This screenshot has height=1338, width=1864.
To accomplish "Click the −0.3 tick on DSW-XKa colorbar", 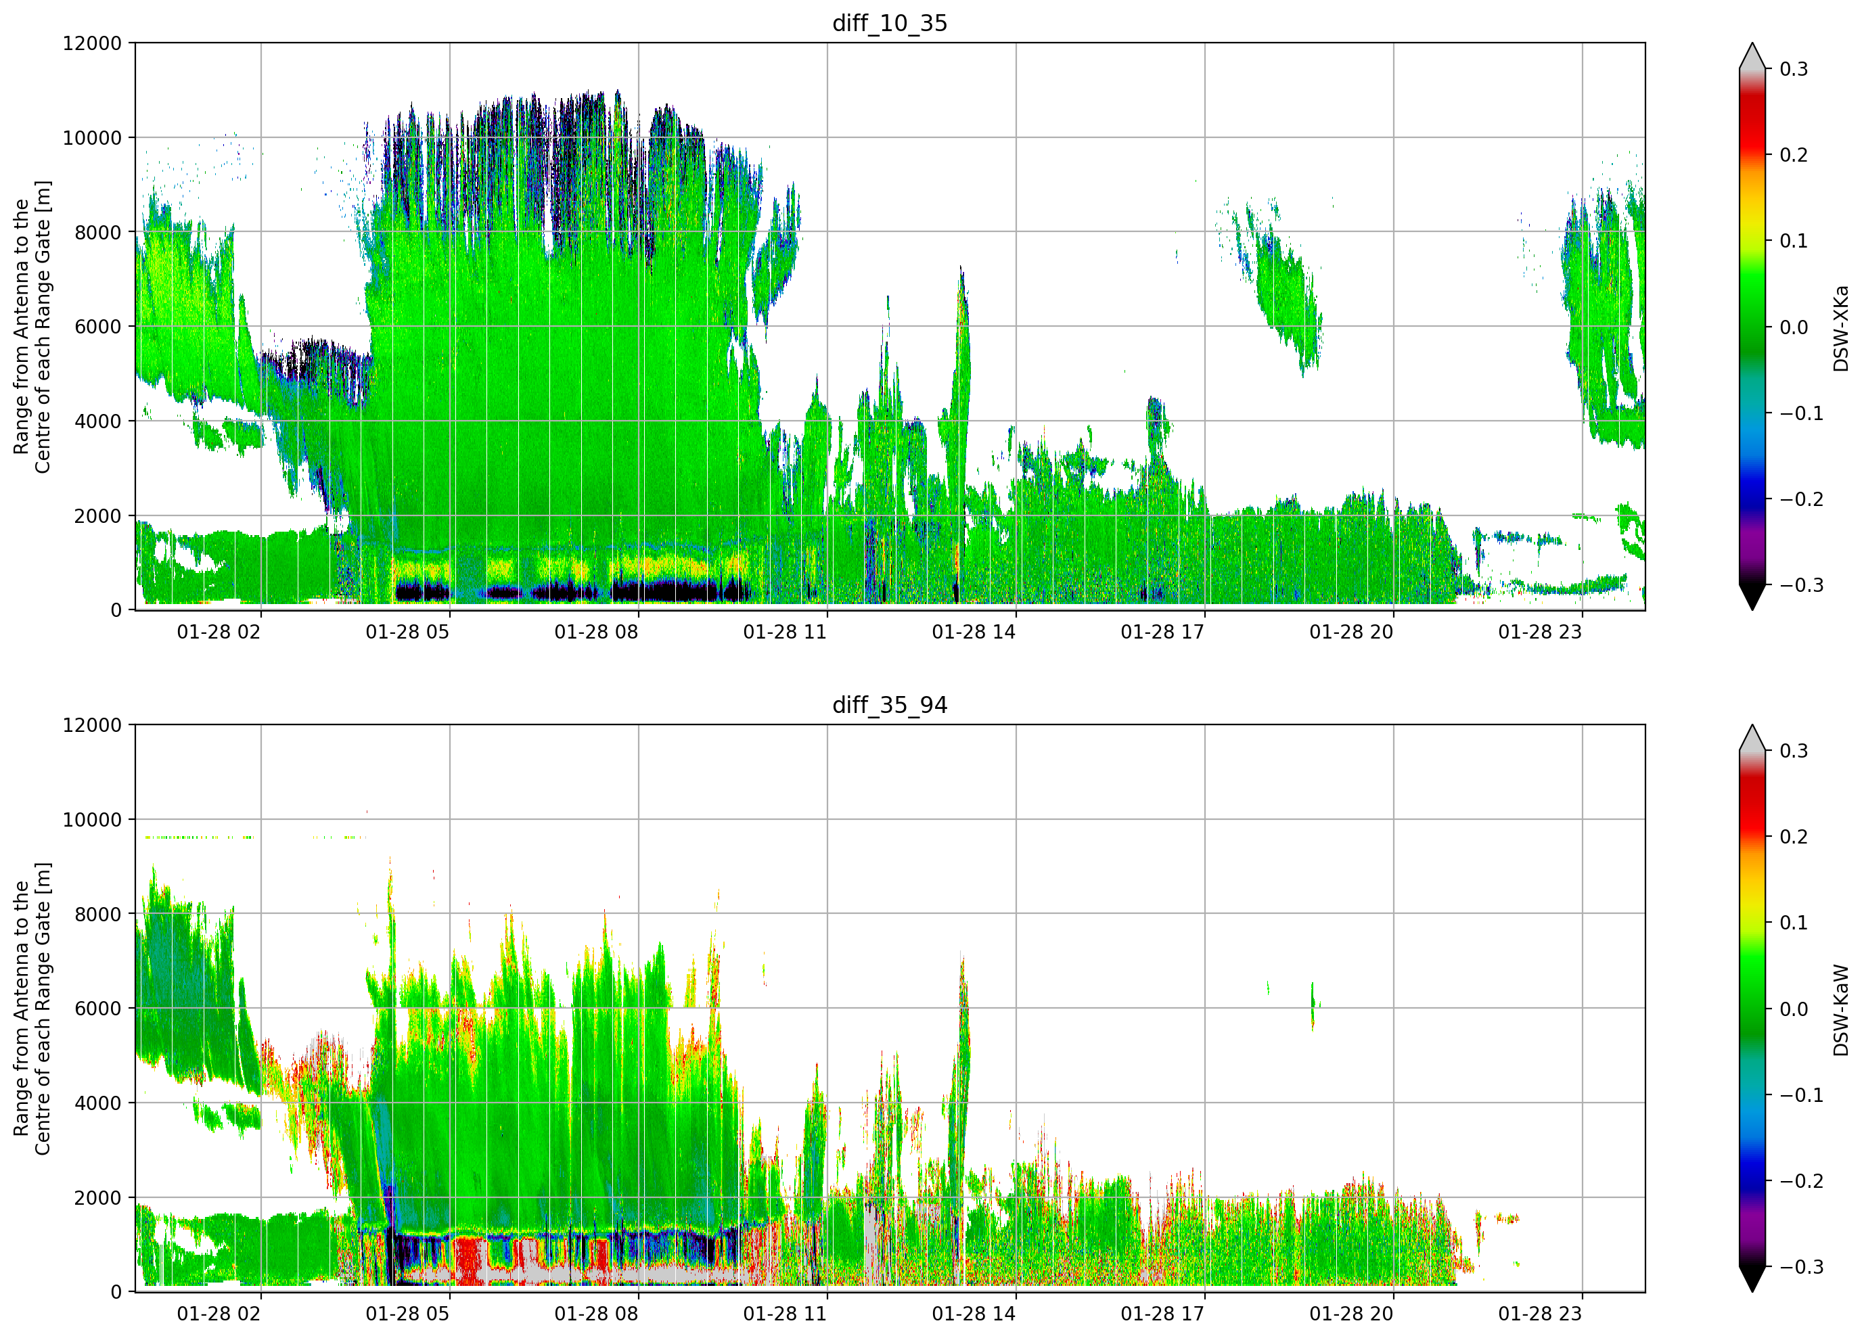I will (x=1802, y=585).
